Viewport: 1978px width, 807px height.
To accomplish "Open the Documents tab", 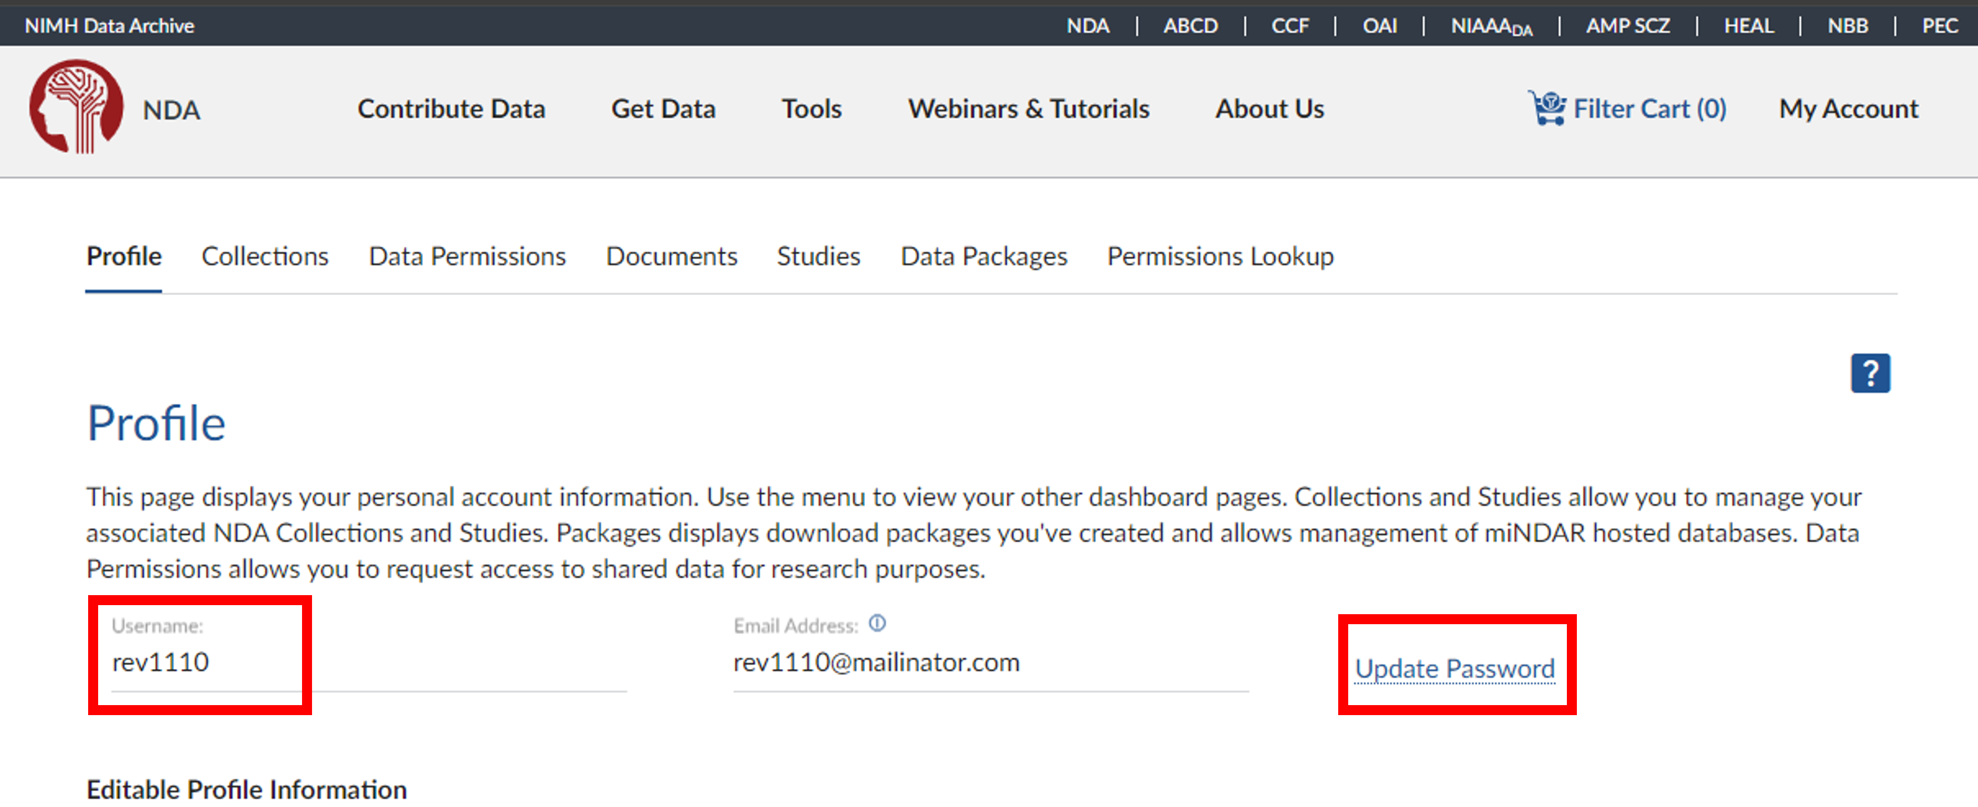I will pos(671,256).
